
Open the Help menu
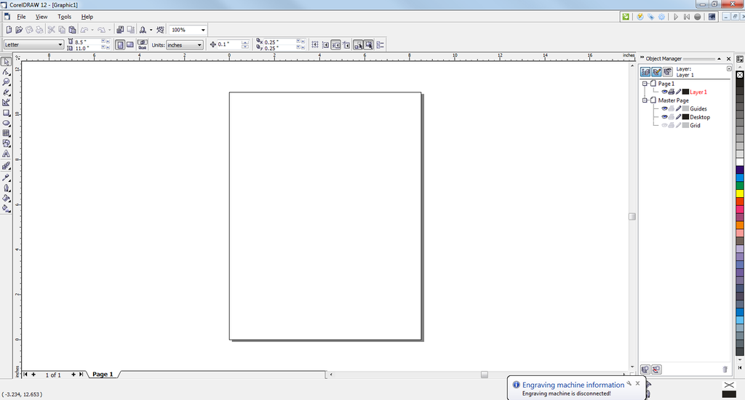[x=87, y=17]
